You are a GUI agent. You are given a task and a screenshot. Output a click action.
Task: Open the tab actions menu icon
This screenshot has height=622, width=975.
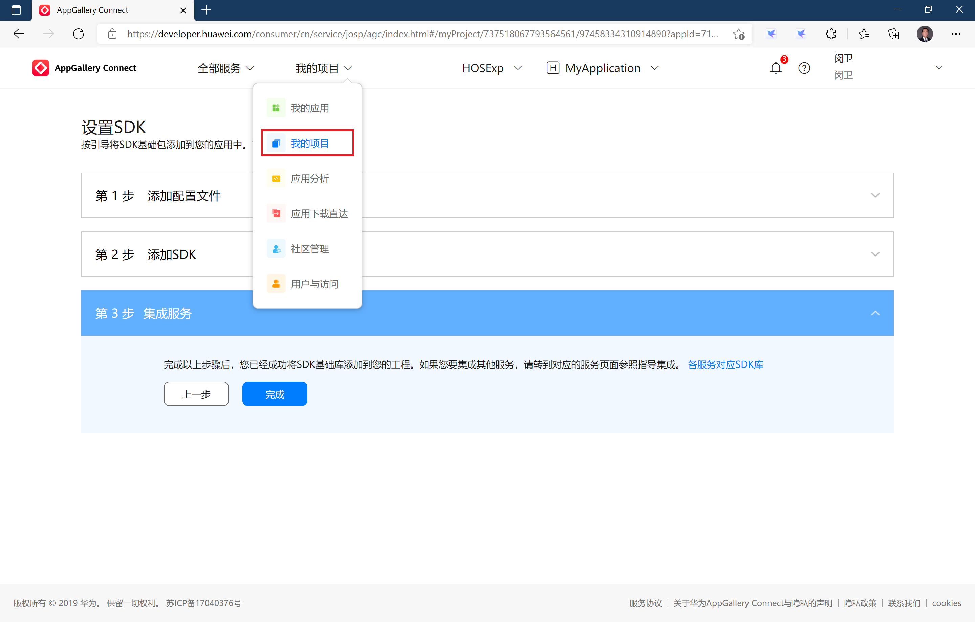(x=16, y=10)
